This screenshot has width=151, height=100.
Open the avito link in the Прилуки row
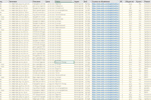(x=106, y=82)
